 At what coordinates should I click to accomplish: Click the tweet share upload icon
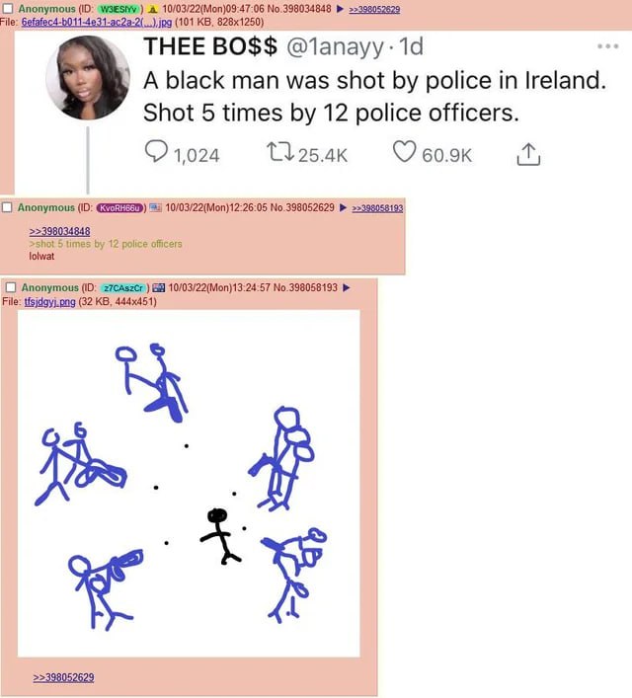528,154
